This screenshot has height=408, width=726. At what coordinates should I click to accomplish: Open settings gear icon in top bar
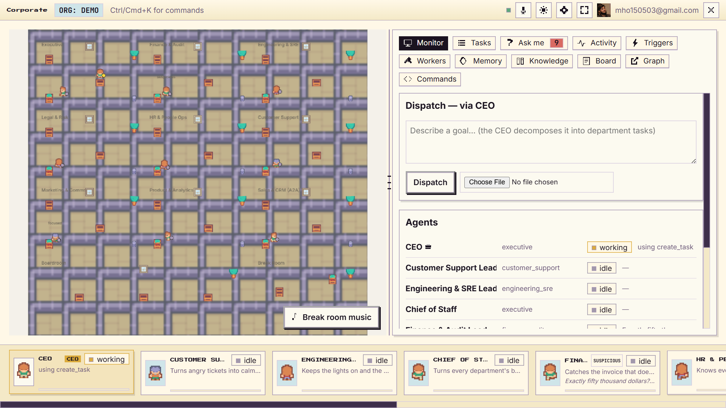[564, 10]
